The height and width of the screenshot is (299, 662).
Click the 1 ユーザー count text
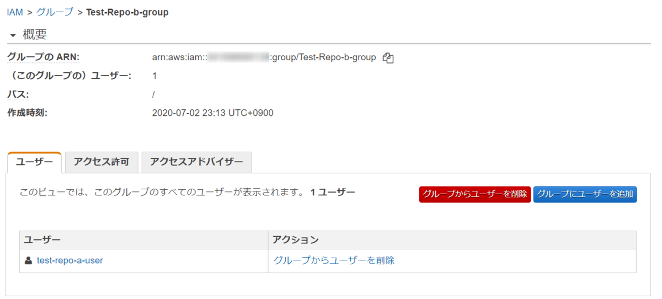point(333,192)
